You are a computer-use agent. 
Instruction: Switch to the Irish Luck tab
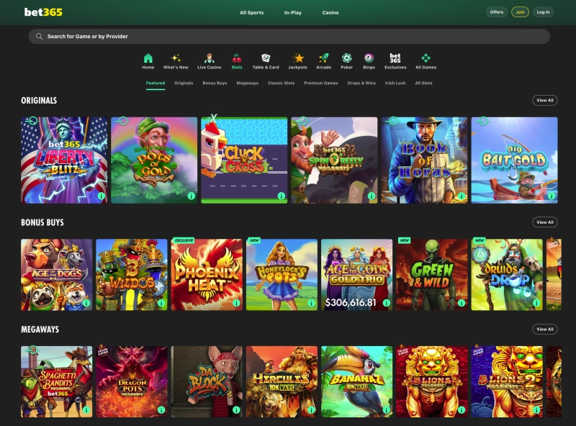click(x=395, y=83)
